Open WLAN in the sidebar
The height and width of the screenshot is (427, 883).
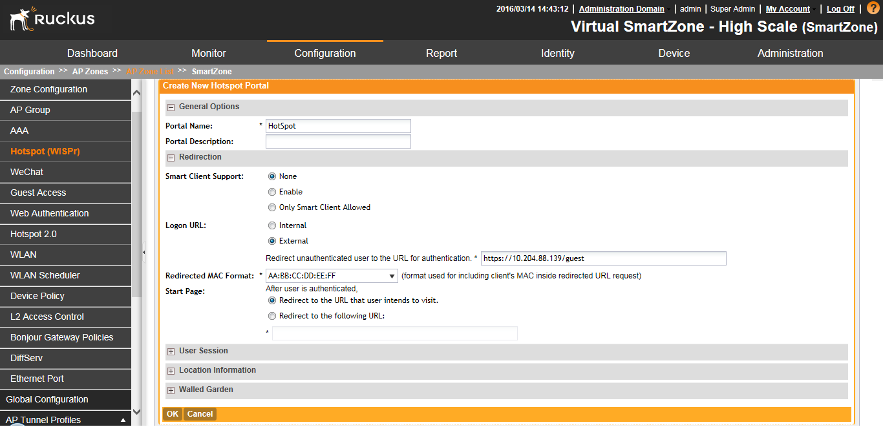[65, 255]
